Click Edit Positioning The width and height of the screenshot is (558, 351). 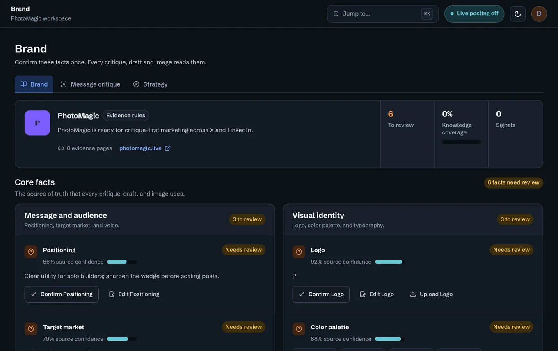point(134,294)
